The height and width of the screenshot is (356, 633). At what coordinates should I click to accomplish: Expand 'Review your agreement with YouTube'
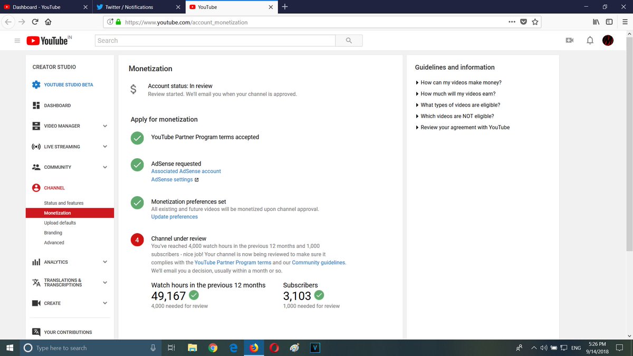pos(463,127)
